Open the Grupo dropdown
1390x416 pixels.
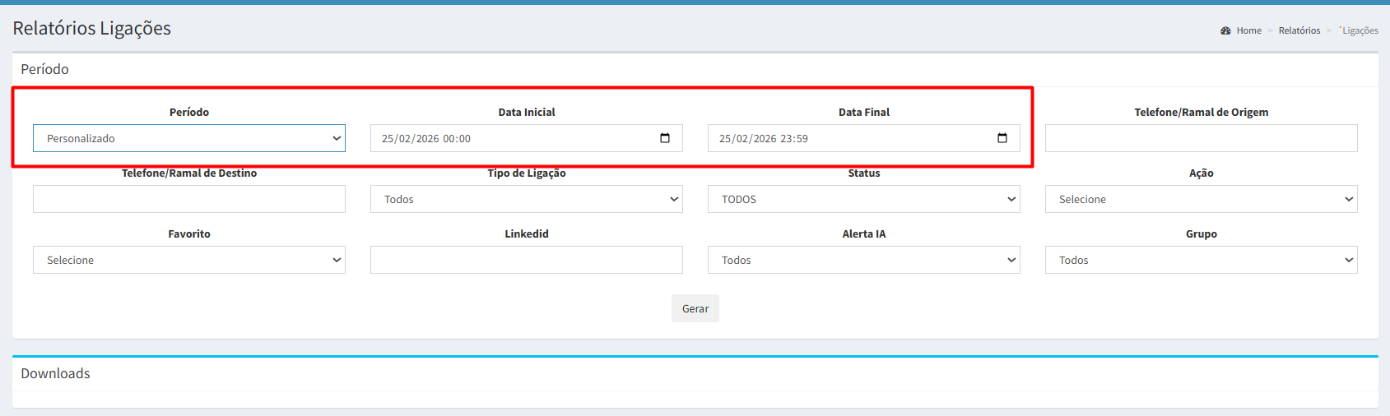pyautogui.click(x=1201, y=260)
